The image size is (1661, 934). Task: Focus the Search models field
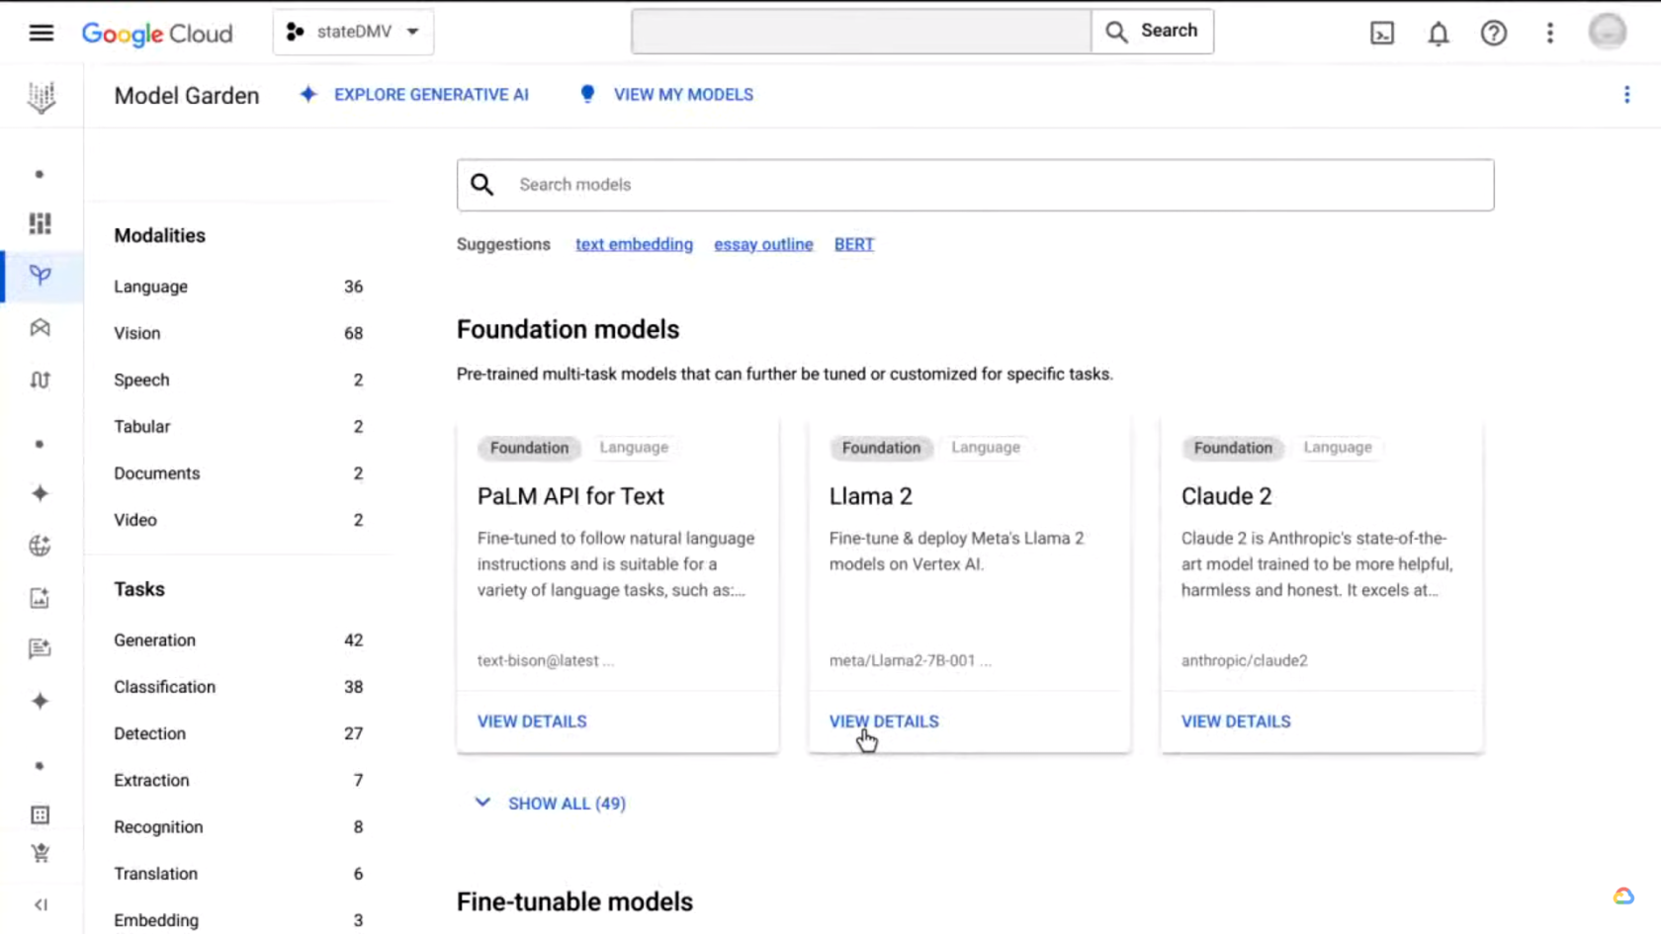click(975, 185)
